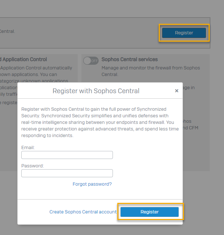The width and height of the screenshot is (224, 235).
Task: Click the Synchronized Security description paragraph
Action: click(100, 122)
